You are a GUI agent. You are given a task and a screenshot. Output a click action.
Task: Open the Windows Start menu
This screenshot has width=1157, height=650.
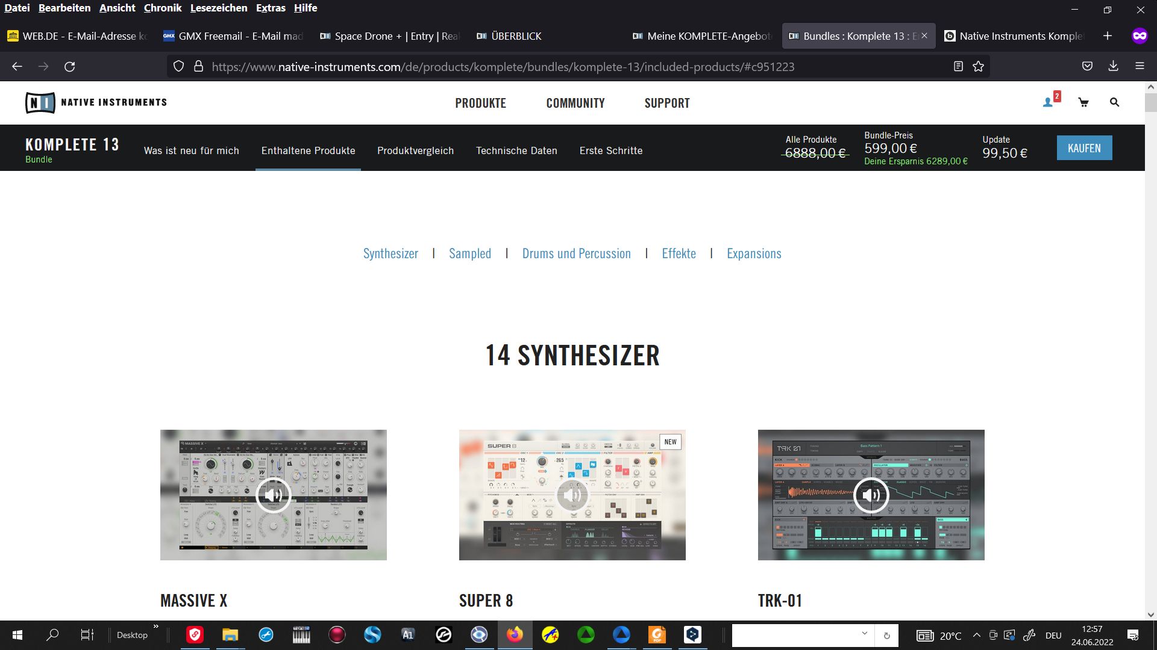17,635
